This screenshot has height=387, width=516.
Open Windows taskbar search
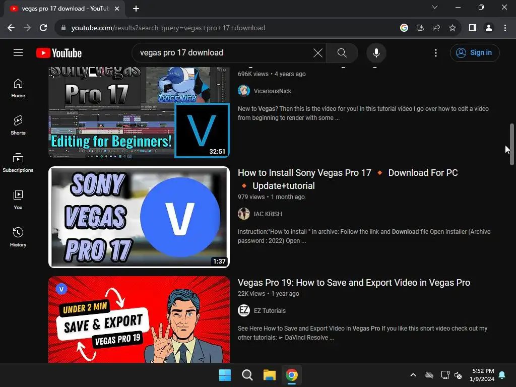point(247,375)
